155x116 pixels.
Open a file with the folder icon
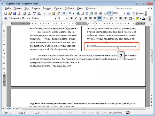[x=10, y=13]
